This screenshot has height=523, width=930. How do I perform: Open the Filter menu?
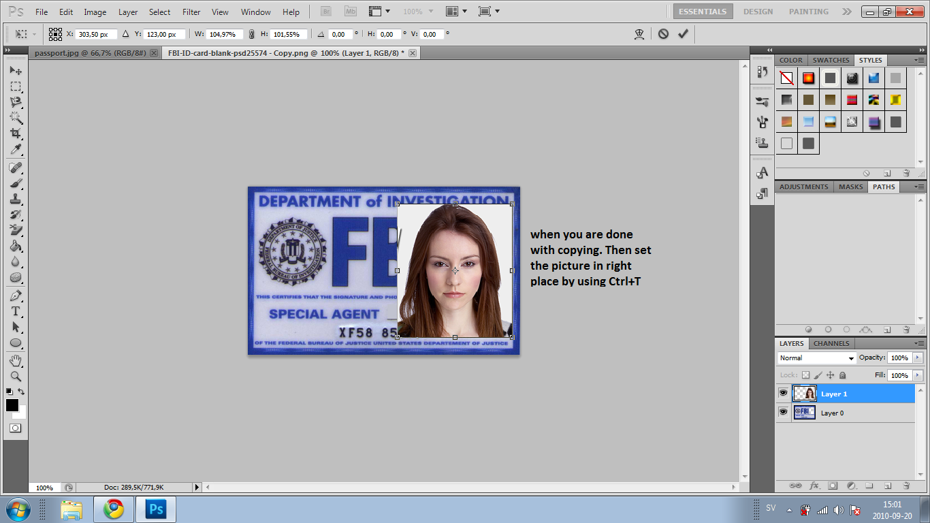[191, 12]
